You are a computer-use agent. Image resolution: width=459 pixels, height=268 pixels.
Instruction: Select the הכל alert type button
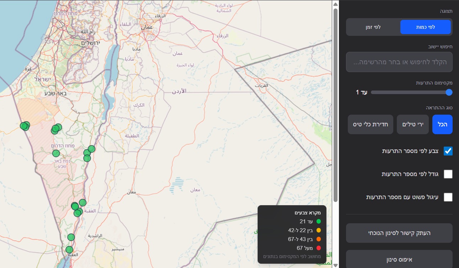pos(442,124)
